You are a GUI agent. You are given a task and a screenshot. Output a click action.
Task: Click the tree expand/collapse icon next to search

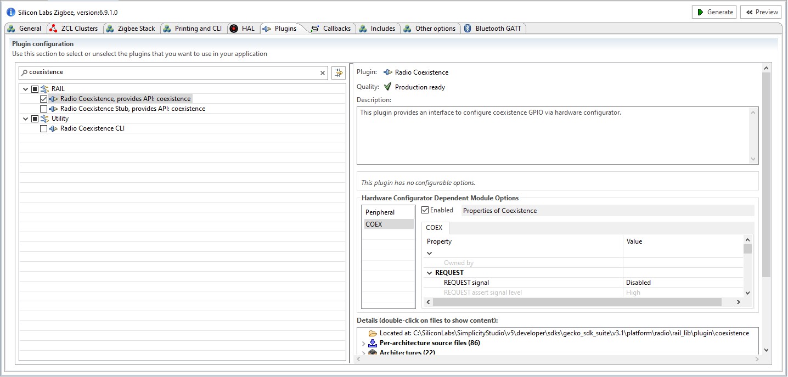[x=338, y=72]
